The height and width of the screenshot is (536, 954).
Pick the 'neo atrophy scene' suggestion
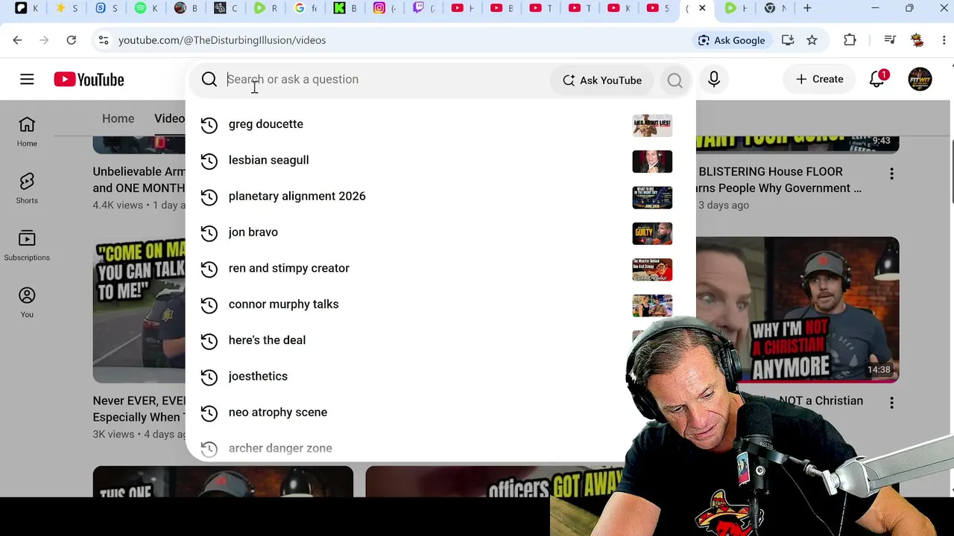tap(408, 412)
